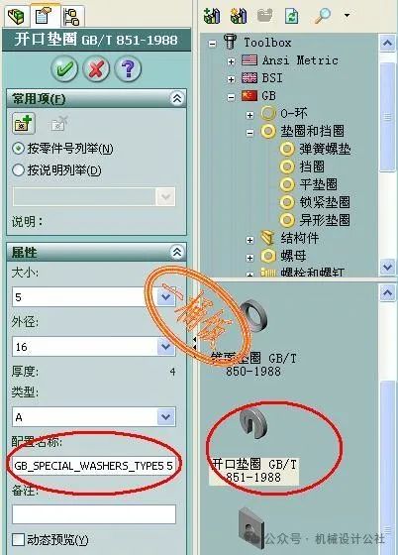Screen dimensions: 398x555
Task: Select the open washer GB/T 851-1988 thumbnail
Action: click(253, 422)
